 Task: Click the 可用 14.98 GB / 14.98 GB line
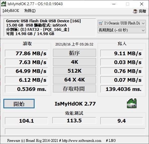pos(30,34)
